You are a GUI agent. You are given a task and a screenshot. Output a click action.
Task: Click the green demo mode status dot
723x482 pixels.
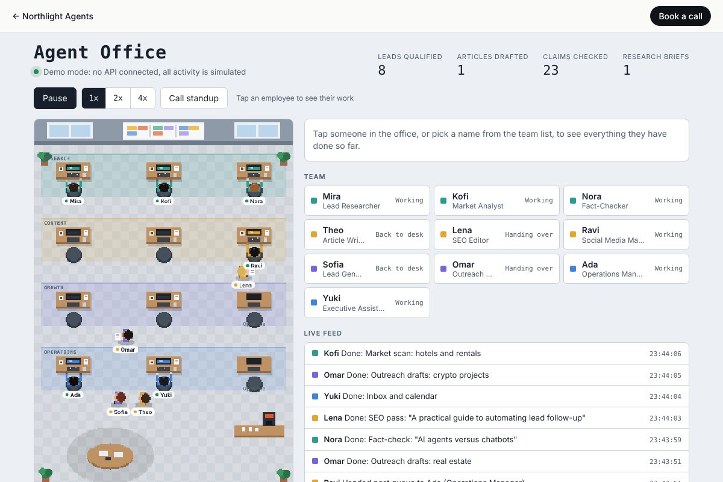pyautogui.click(x=37, y=72)
